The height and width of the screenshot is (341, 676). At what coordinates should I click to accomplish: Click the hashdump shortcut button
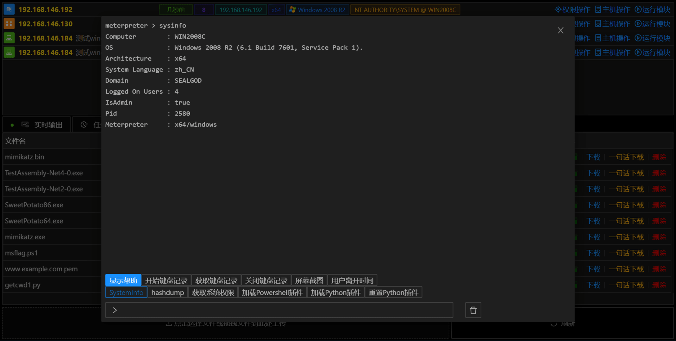click(x=168, y=292)
